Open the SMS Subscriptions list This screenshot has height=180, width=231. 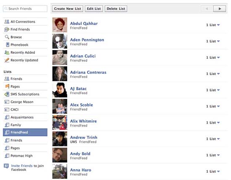click(x=25, y=94)
